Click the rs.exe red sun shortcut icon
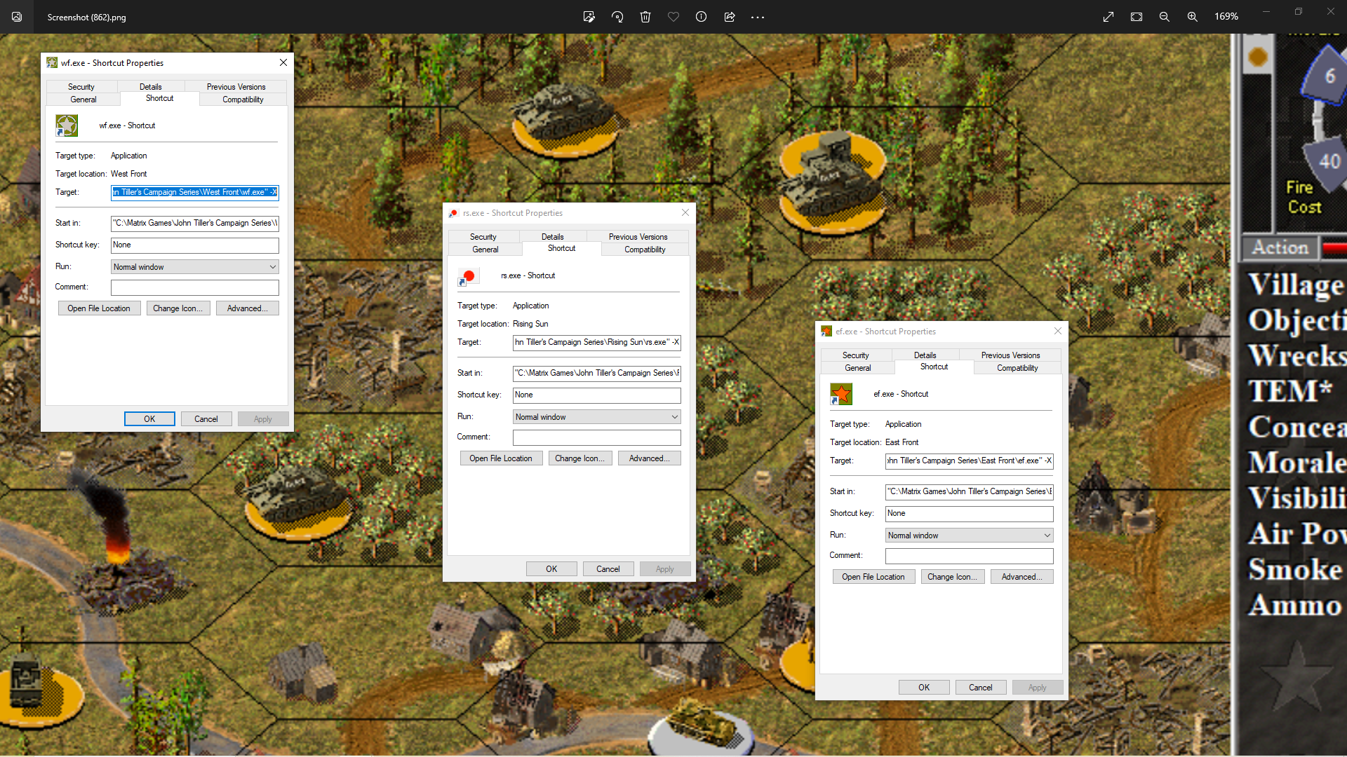The width and height of the screenshot is (1347, 757). 469,277
